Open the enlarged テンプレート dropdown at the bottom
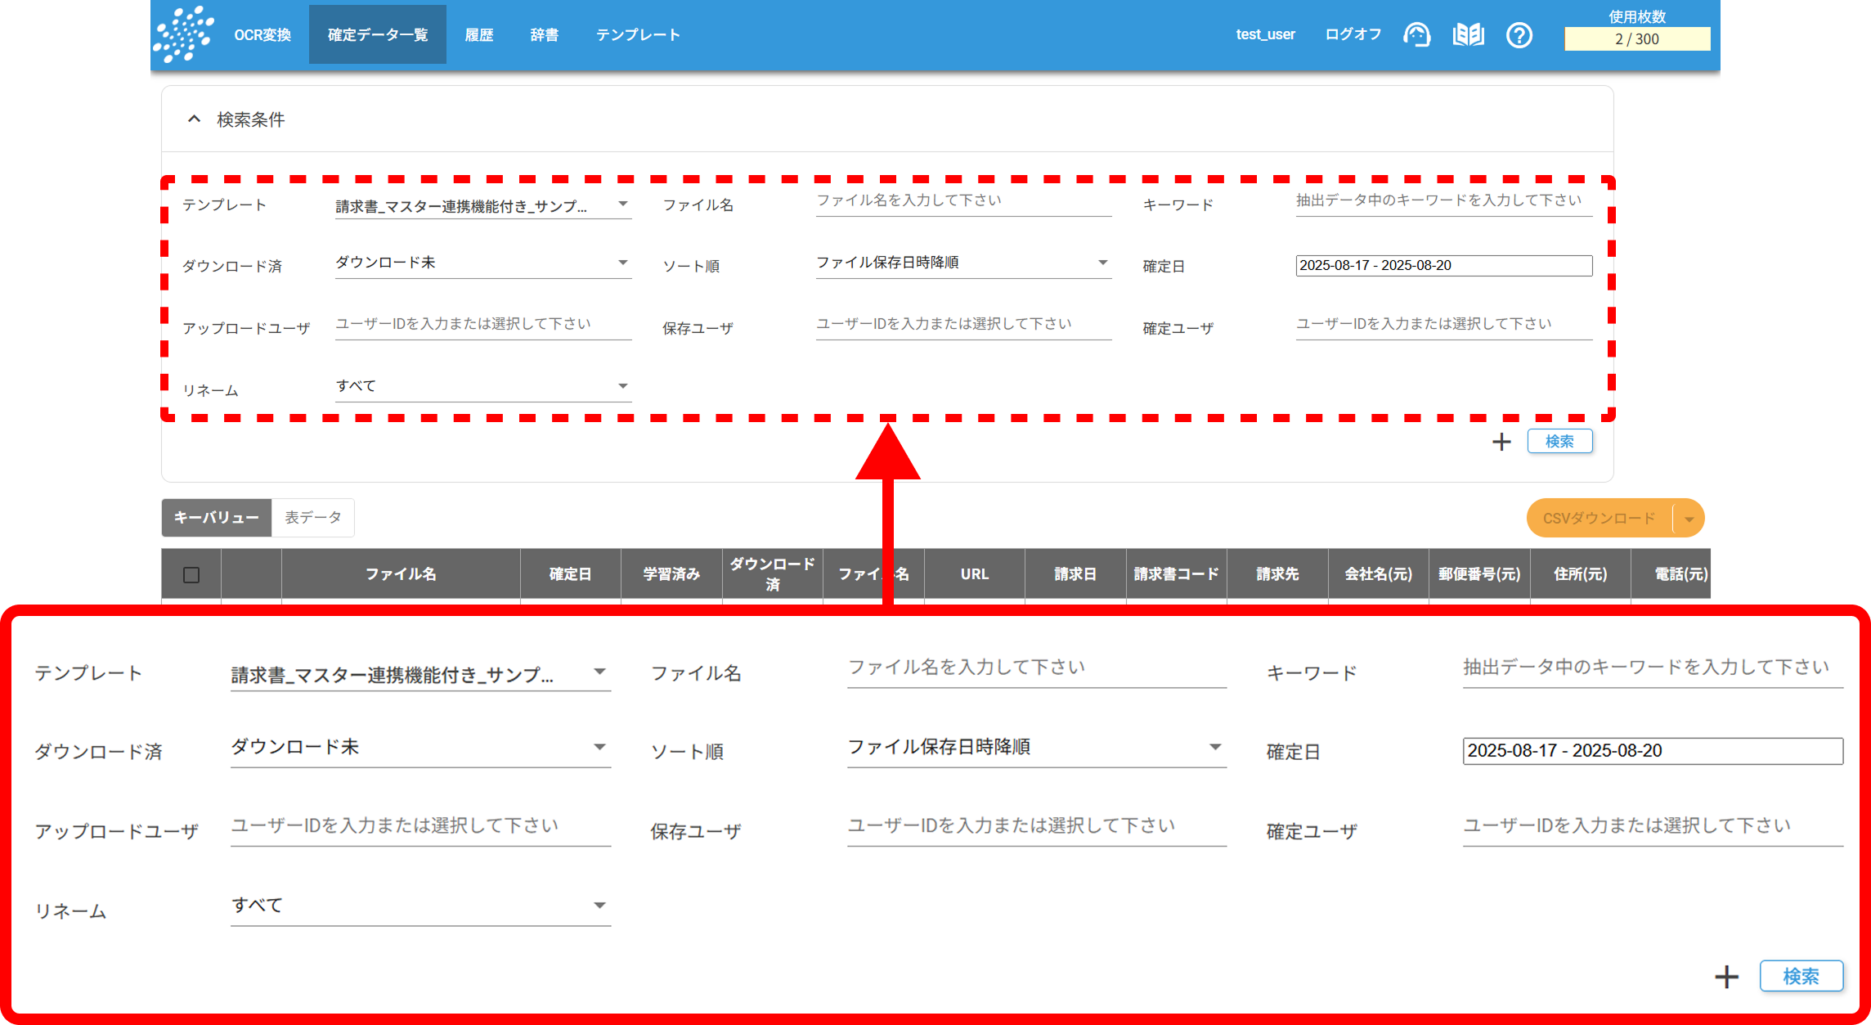 click(420, 674)
